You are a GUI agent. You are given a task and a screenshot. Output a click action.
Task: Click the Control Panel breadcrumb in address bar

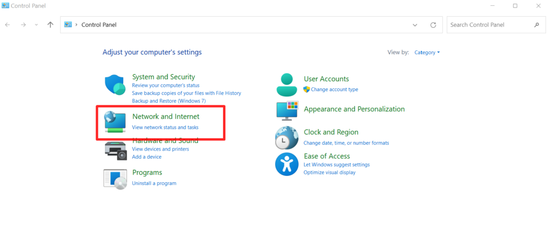[99, 25]
